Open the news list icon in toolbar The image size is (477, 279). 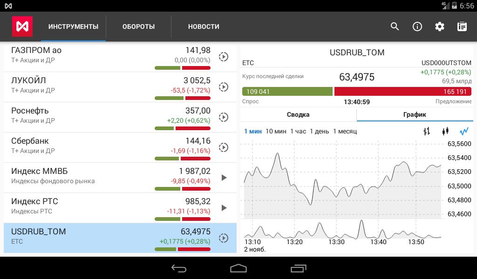[x=462, y=27]
